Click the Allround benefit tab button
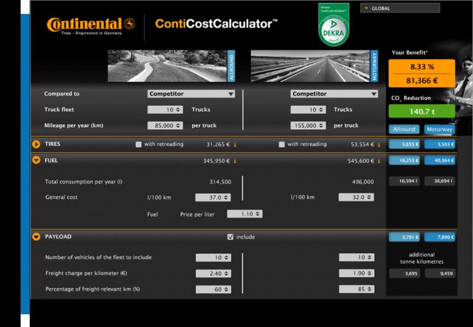This screenshot has width=473, height=327. pyautogui.click(x=404, y=129)
